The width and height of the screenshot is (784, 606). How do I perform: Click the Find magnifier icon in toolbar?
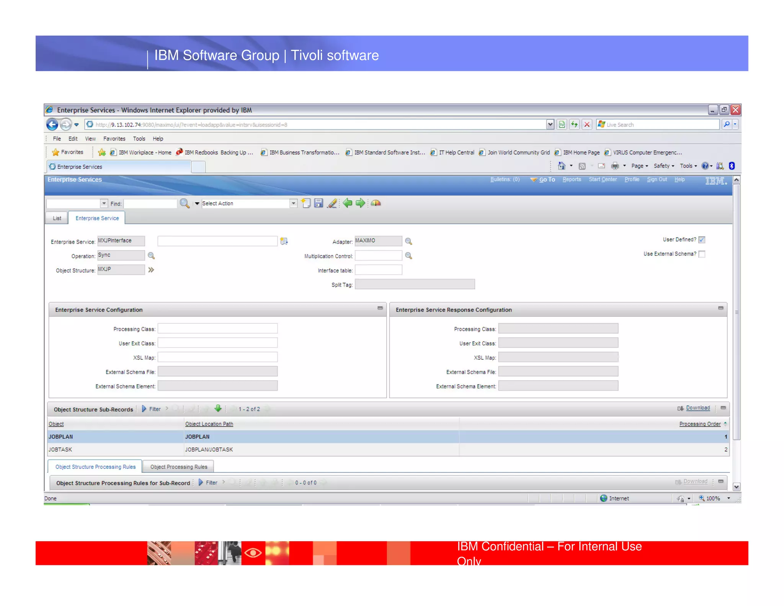click(x=185, y=203)
